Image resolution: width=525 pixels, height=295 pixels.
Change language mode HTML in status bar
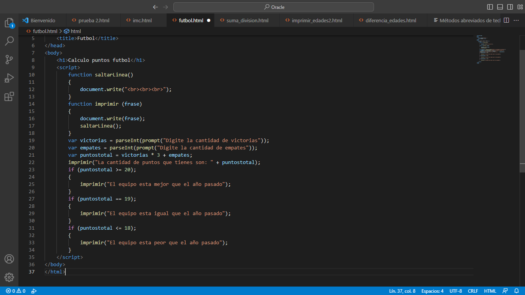[490, 291]
